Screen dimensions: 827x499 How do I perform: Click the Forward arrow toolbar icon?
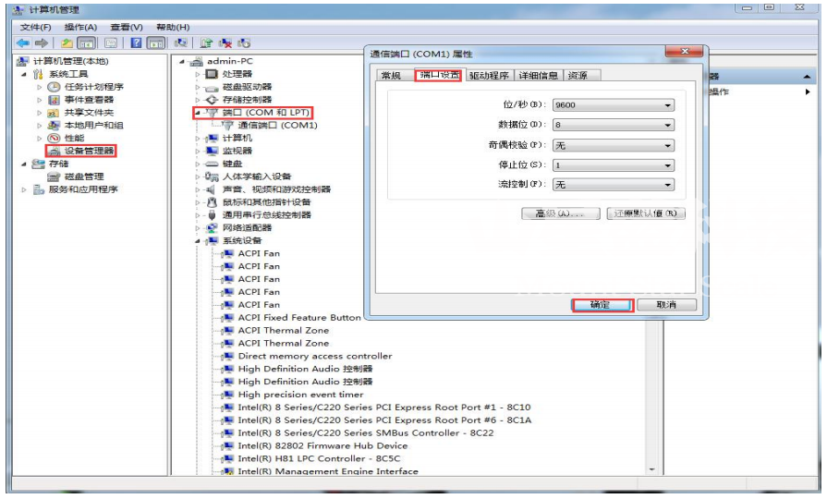coord(42,43)
